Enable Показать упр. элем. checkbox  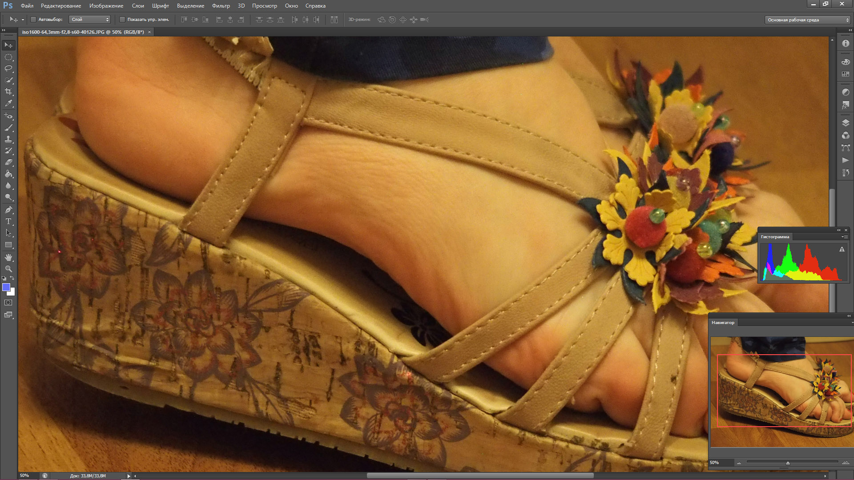pos(122,20)
